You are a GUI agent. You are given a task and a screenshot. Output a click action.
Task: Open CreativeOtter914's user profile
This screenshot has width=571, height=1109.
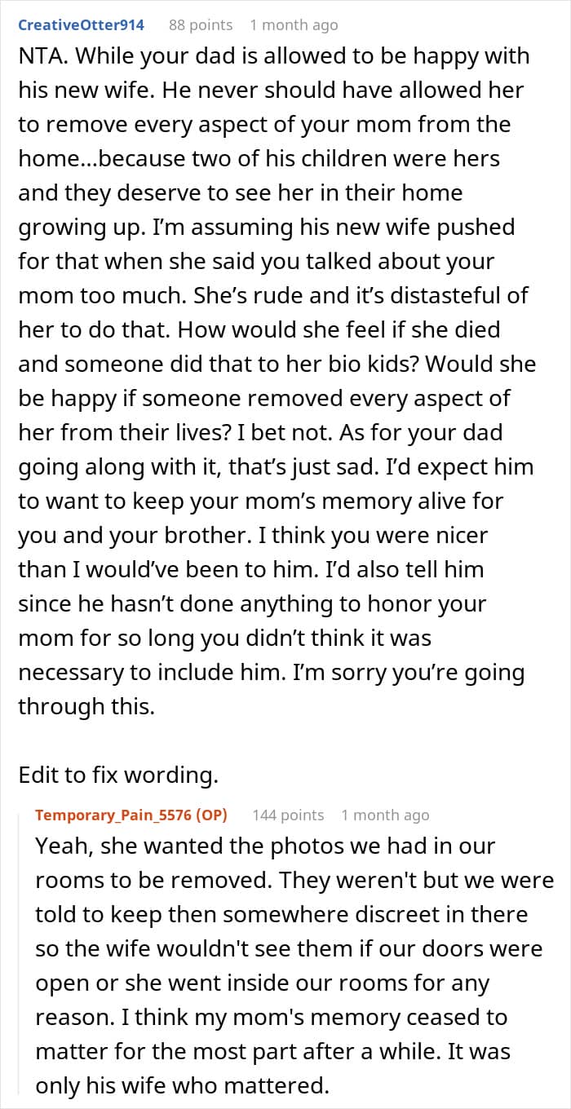click(81, 25)
